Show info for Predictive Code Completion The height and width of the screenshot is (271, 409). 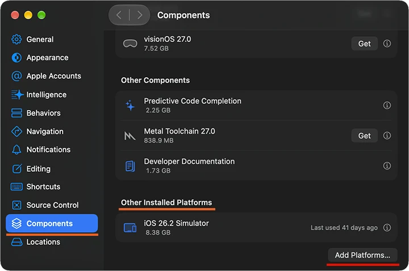coord(387,105)
